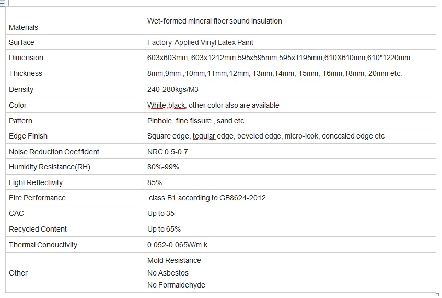
Task: Click the dimension values starting with 603x603mm
Action: (x=278, y=58)
